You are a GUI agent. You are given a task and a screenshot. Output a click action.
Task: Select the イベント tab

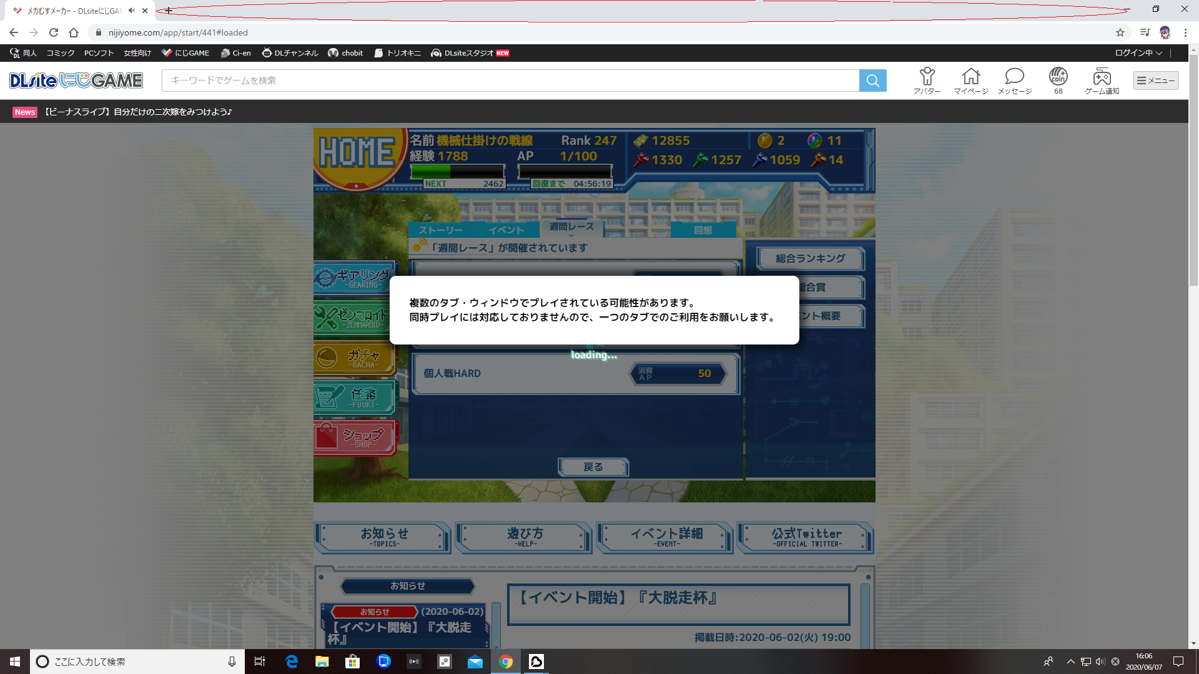point(506,230)
